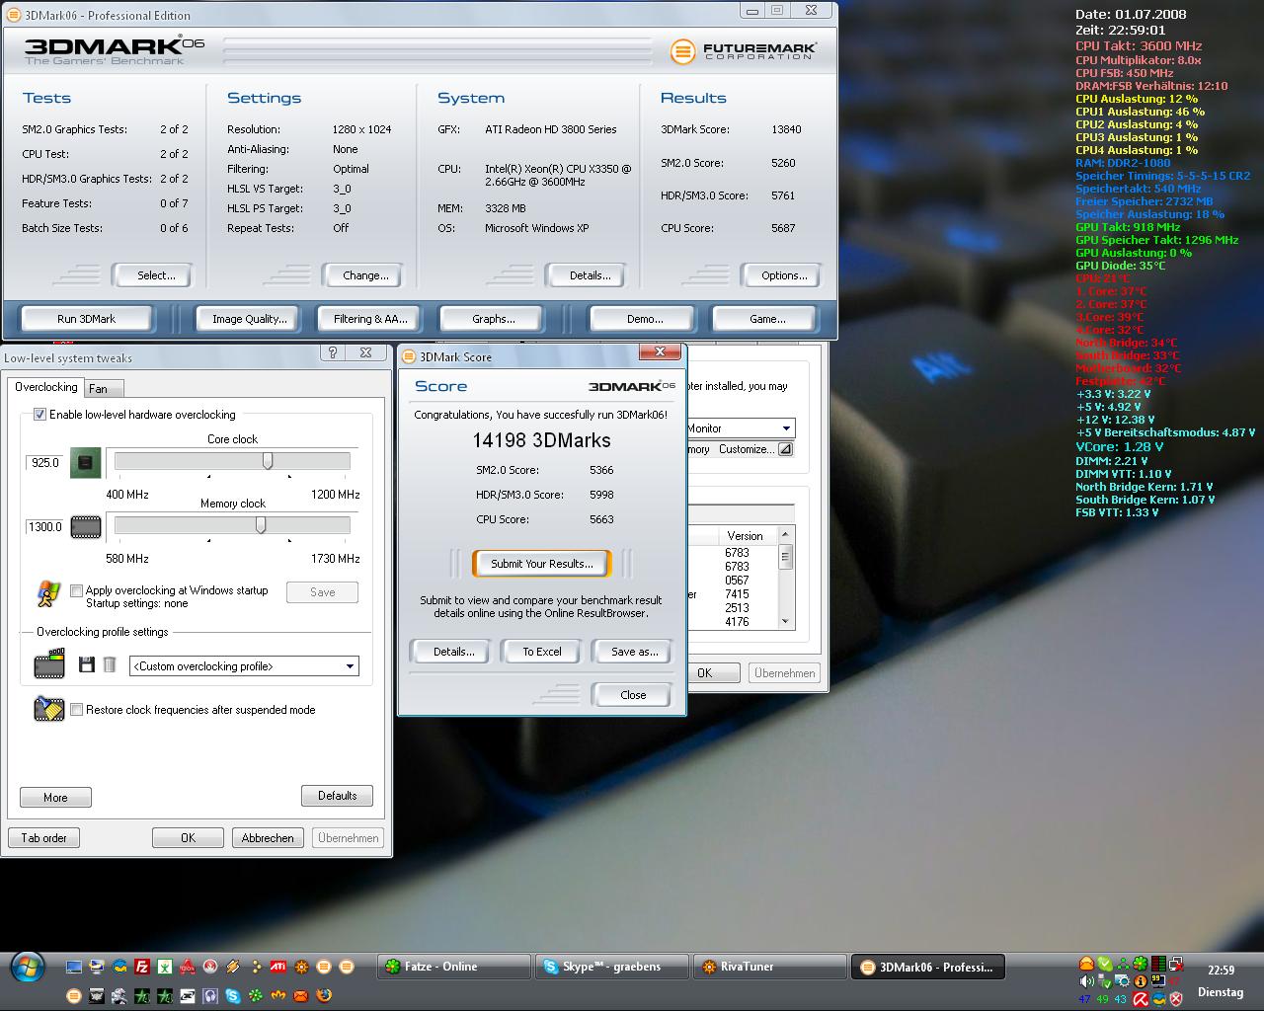Click the volume speaker tray icon
The height and width of the screenshot is (1011, 1264).
point(1086,981)
